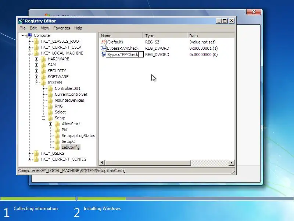294x221 pixels.
Task: Select the MountedDevices key label
Action: click(69, 100)
